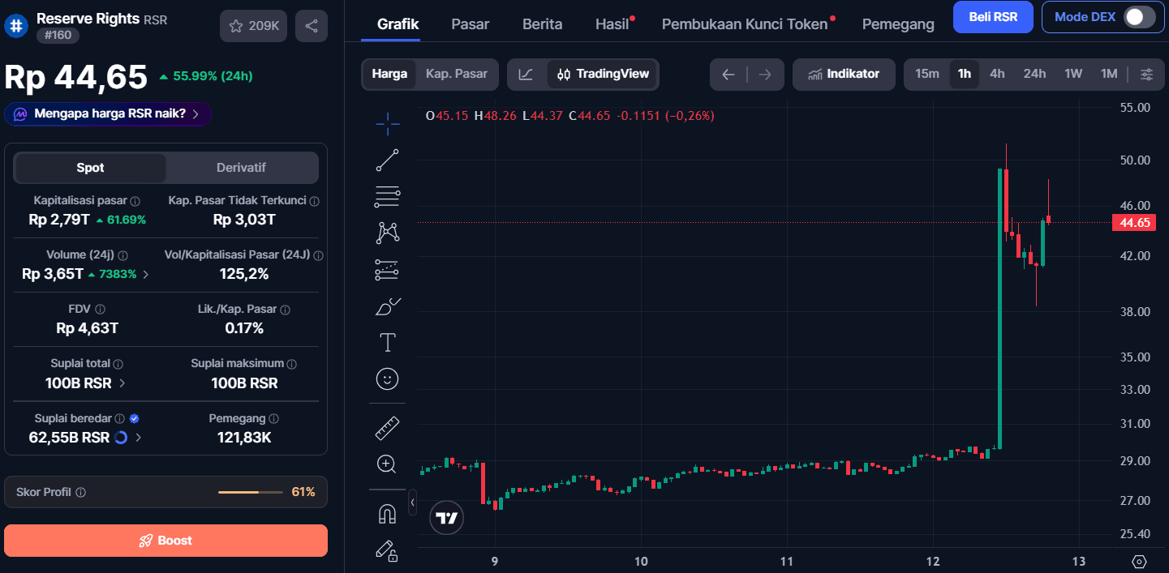The width and height of the screenshot is (1169, 573).
Task: Select the 4h timeframe
Action: tap(997, 74)
